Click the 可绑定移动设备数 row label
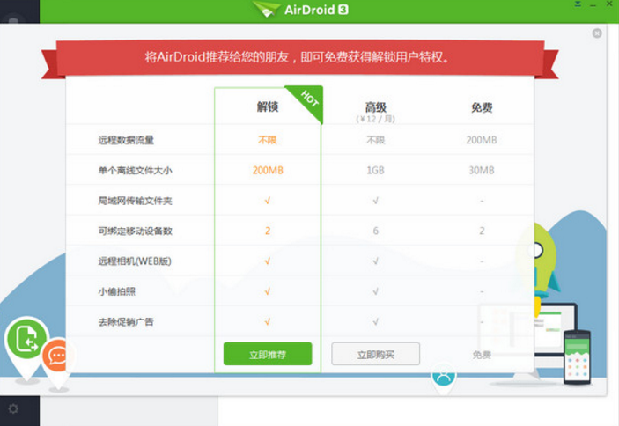The width and height of the screenshot is (619, 426). (x=135, y=231)
